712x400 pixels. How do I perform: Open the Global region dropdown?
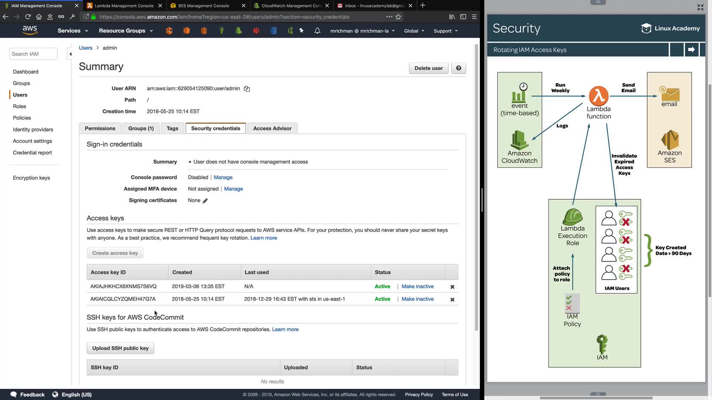coord(414,31)
